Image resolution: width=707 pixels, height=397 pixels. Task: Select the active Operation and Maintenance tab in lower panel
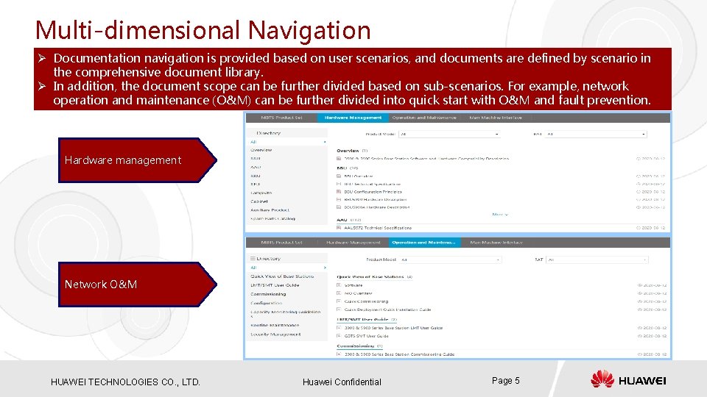point(424,243)
